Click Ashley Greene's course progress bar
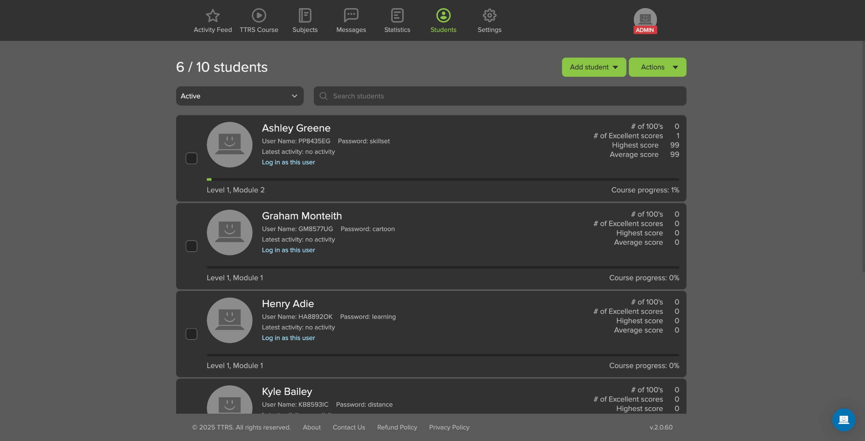Viewport: 865px width, 441px height. click(443, 180)
